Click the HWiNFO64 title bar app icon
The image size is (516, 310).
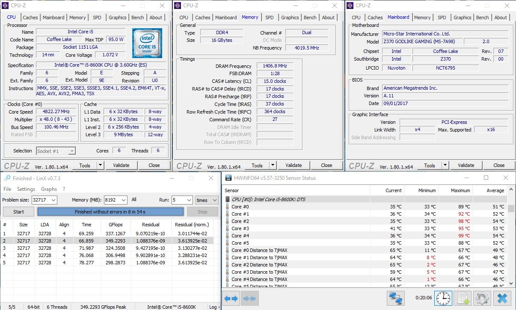click(228, 178)
